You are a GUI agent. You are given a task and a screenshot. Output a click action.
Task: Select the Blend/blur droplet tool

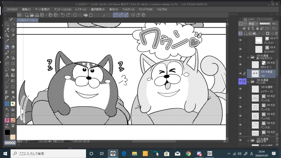click(x=13, y=81)
